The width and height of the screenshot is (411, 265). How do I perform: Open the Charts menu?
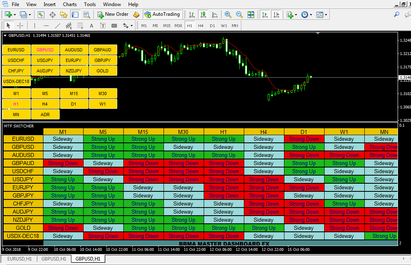point(69,4)
